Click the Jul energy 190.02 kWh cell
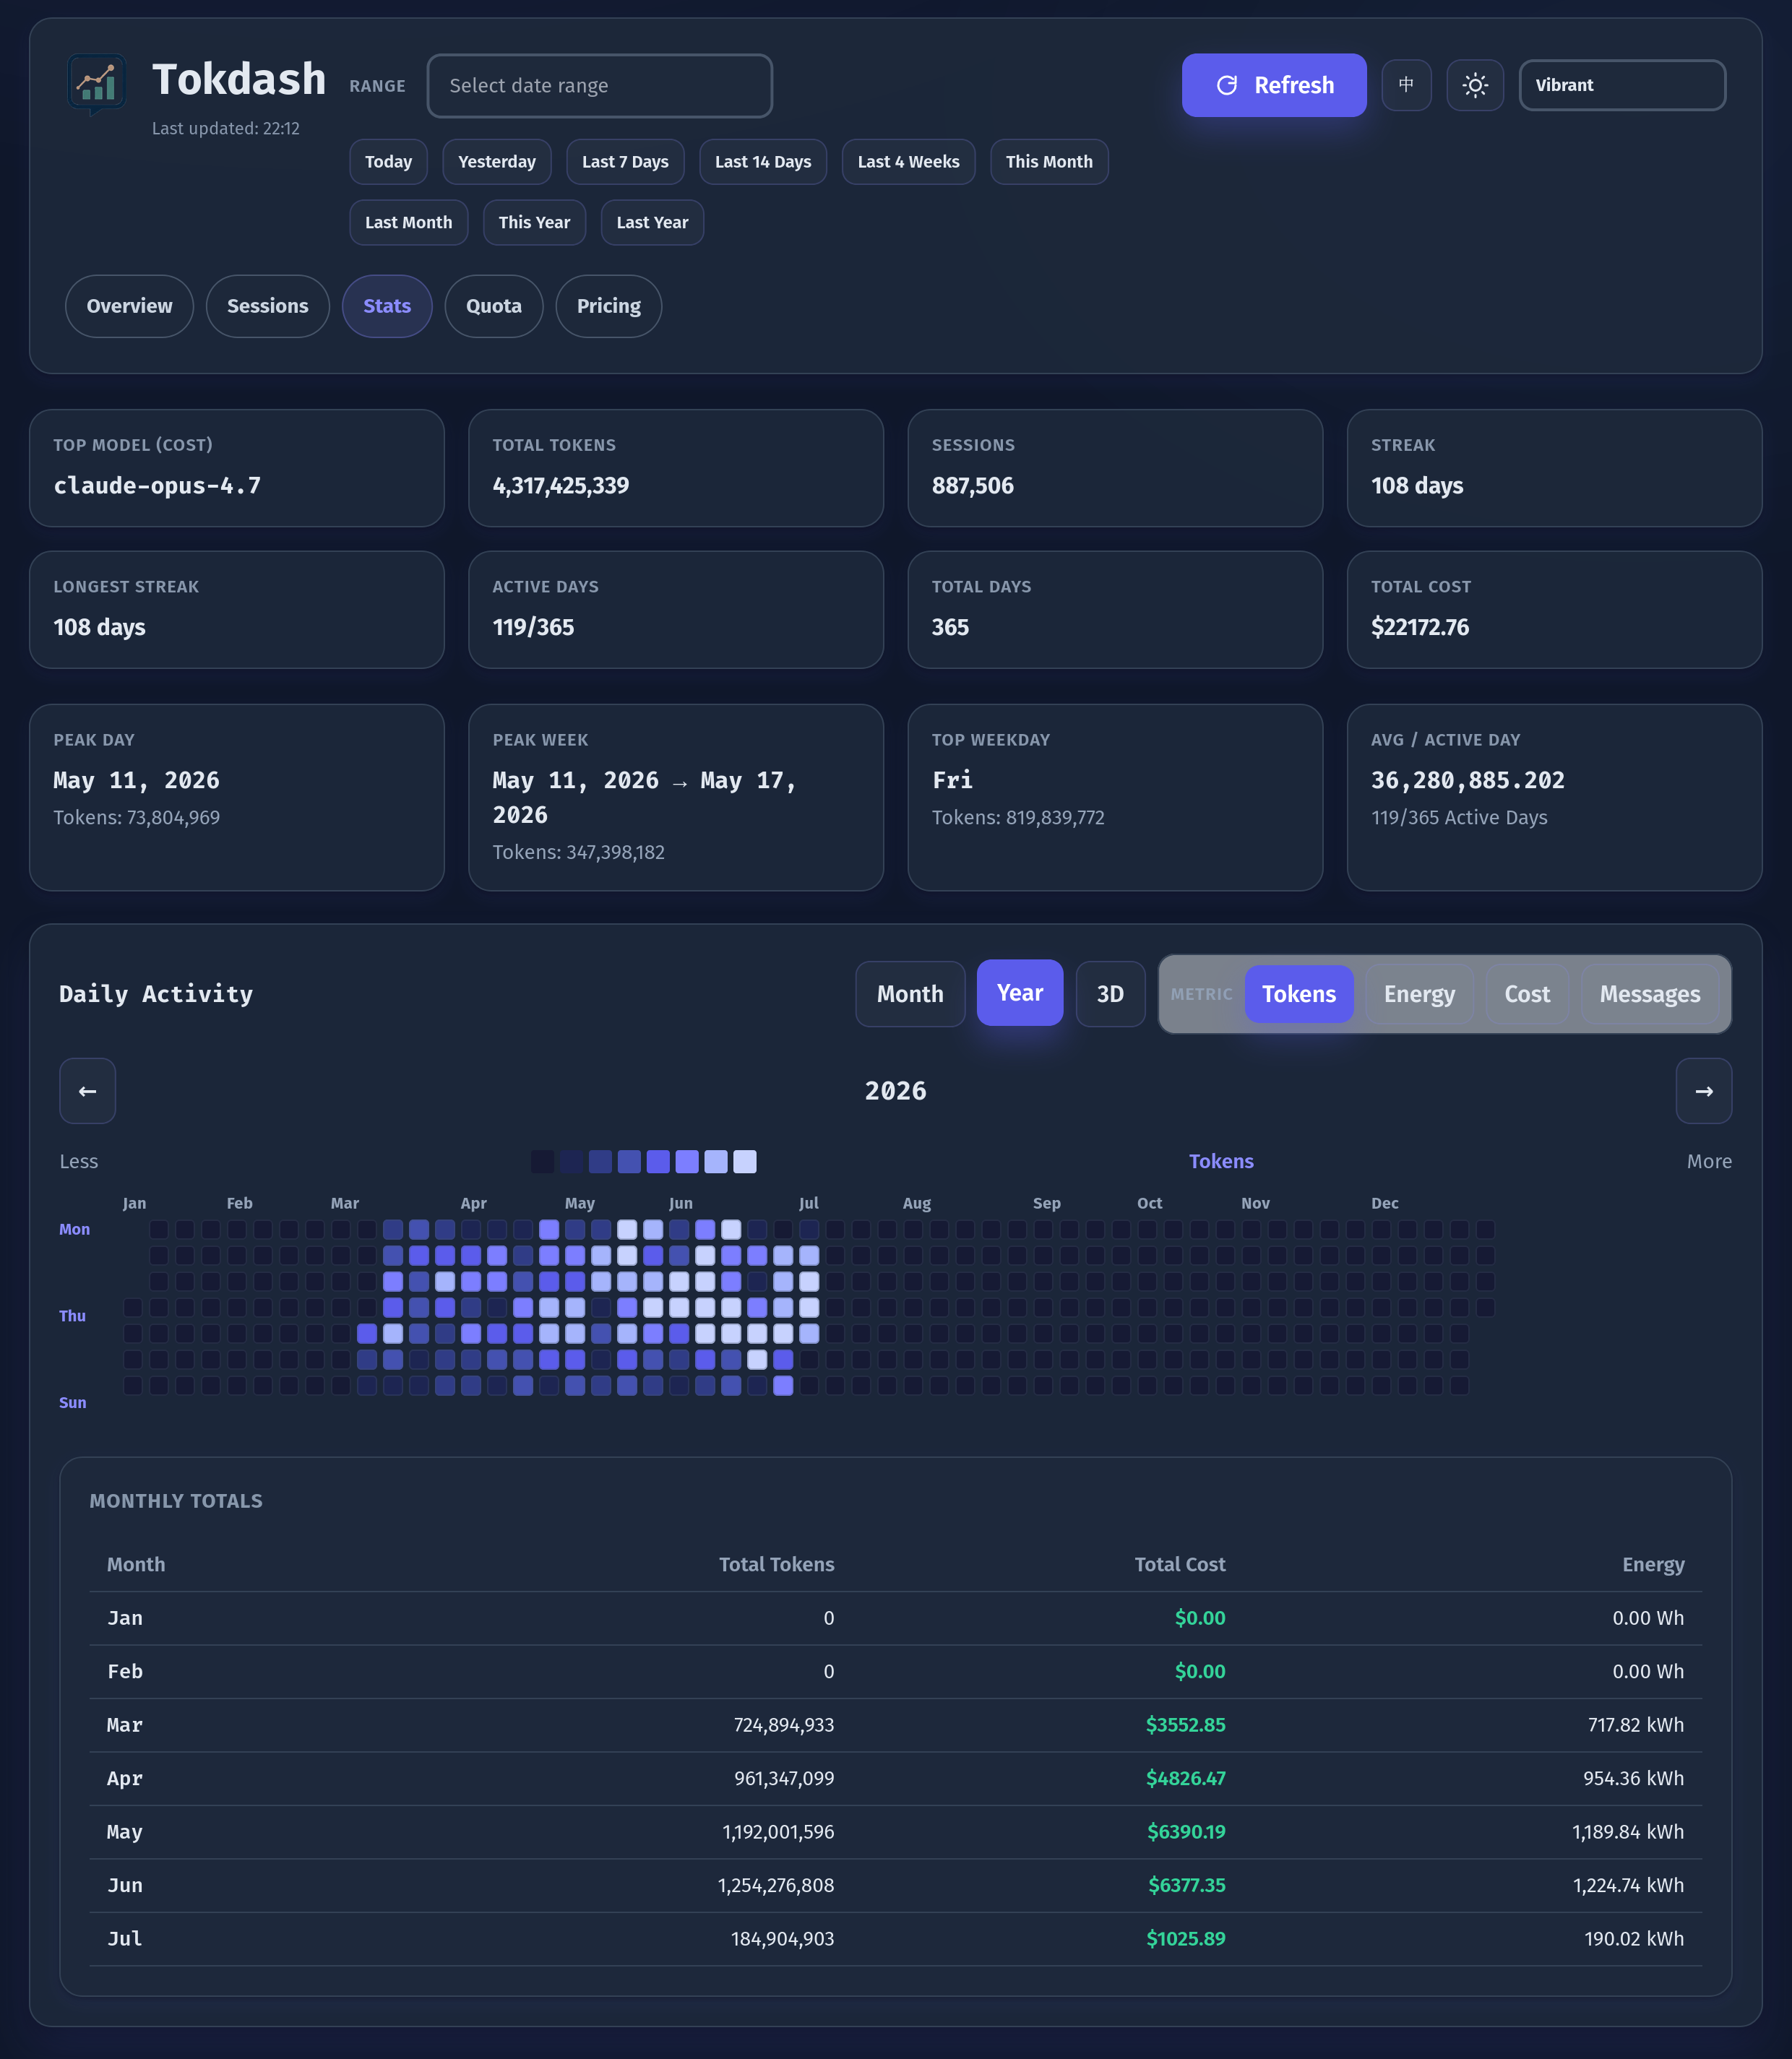Screen dimensions: 1792x2059 coord(1634,1939)
